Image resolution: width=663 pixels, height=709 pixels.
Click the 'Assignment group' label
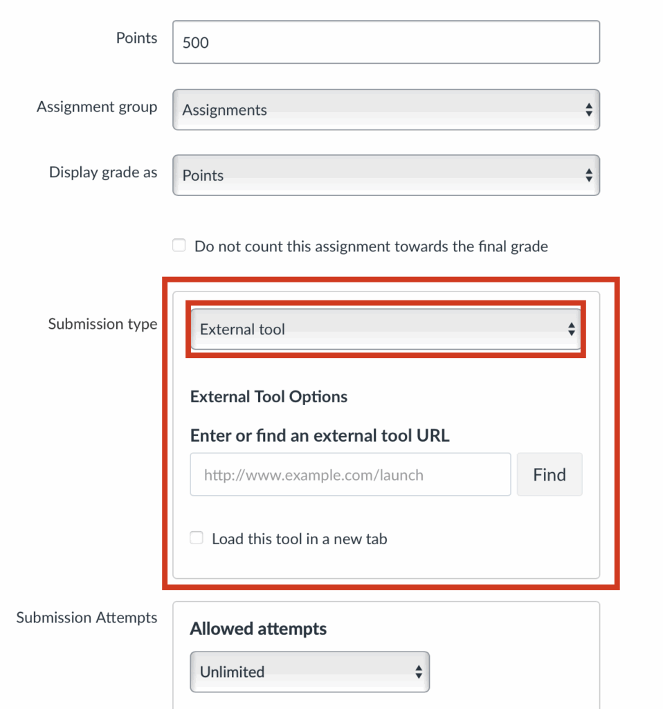click(x=97, y=107)
